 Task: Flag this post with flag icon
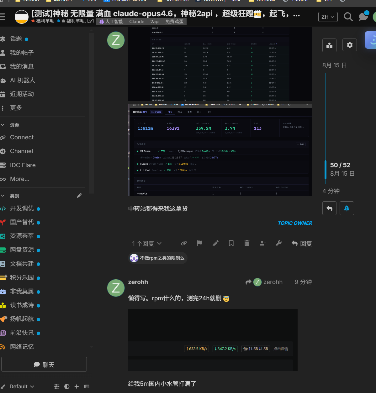[x=199, y=243]
